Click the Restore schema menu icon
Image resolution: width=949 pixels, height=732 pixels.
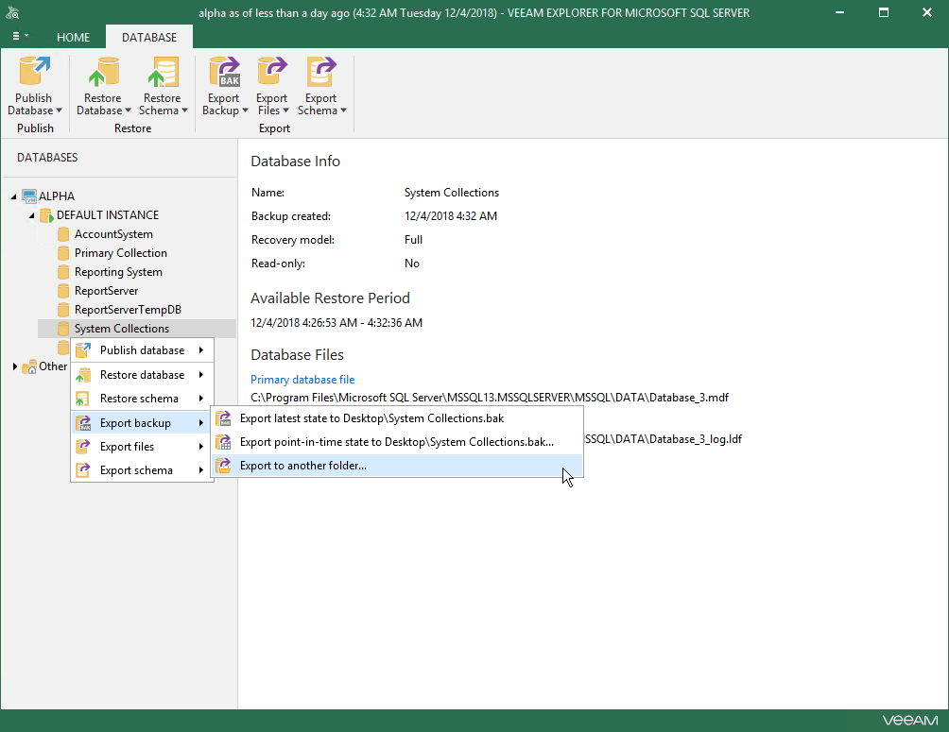pos(83,399)
